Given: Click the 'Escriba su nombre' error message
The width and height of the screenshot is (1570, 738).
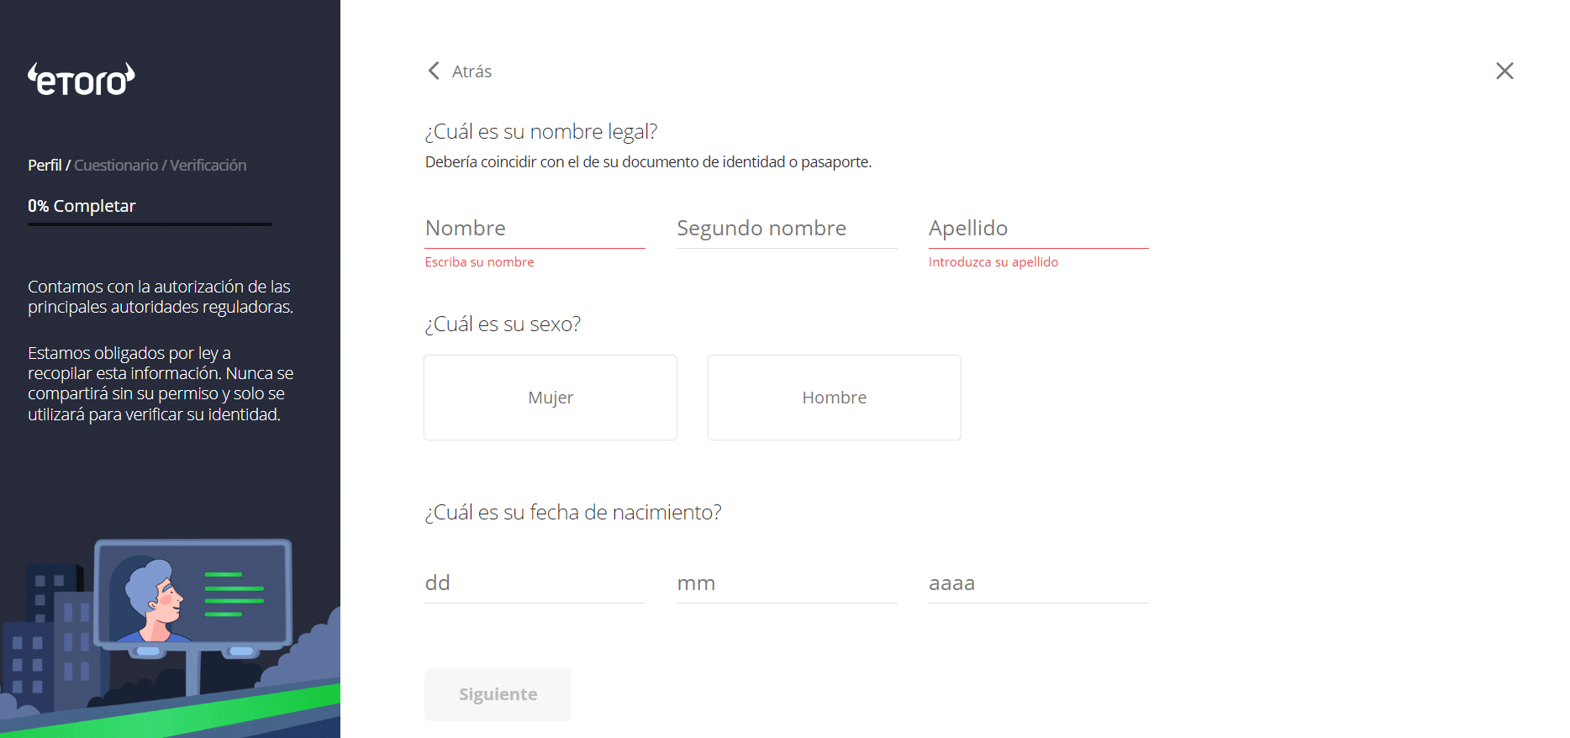Looking at the screenshot, I should pos(479,262).
